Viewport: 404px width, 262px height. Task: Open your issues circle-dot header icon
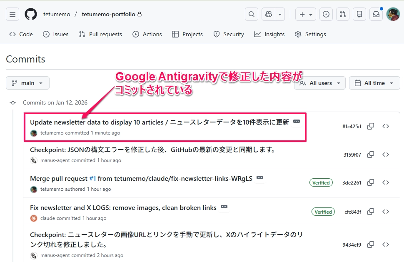(326, 14)
